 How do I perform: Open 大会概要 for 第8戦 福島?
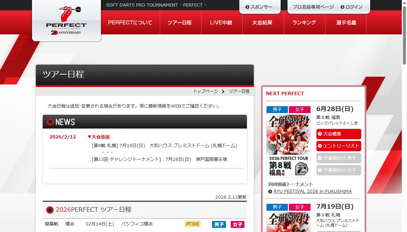pos(339,134)
